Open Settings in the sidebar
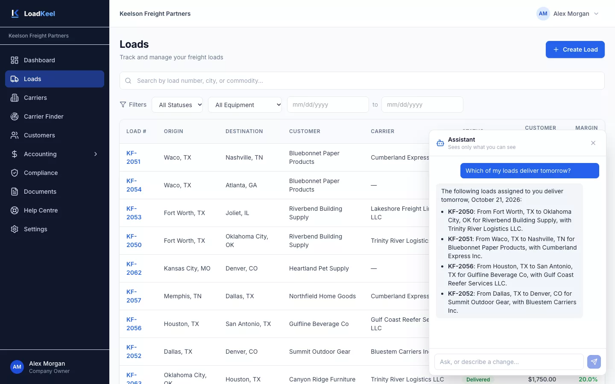 [x=55, y=229]
